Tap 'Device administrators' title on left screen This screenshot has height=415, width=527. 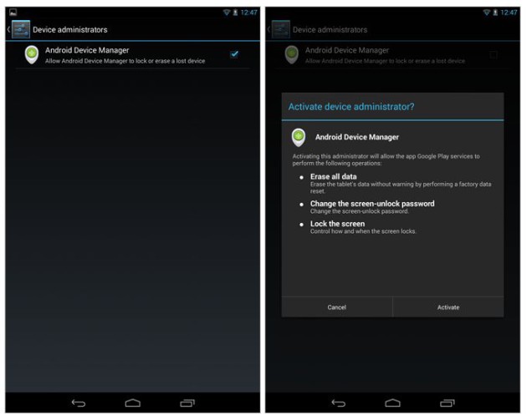[70, 30]
